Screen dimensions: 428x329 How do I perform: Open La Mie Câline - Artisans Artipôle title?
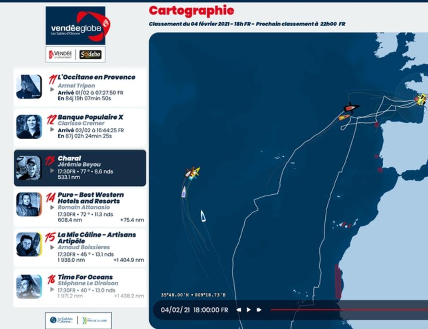click(97, 238)
